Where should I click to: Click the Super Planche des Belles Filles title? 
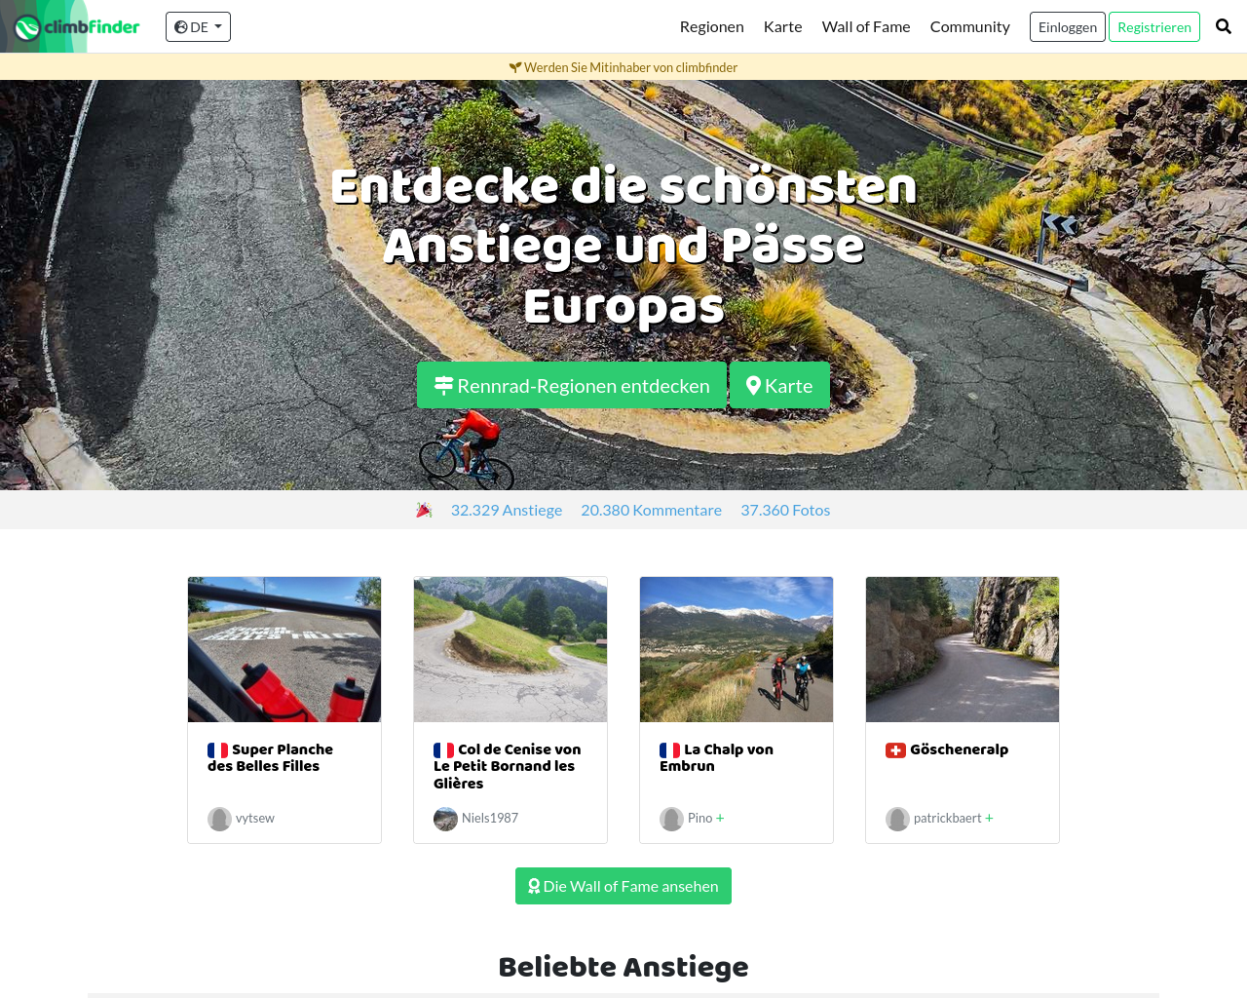point(273,757)
